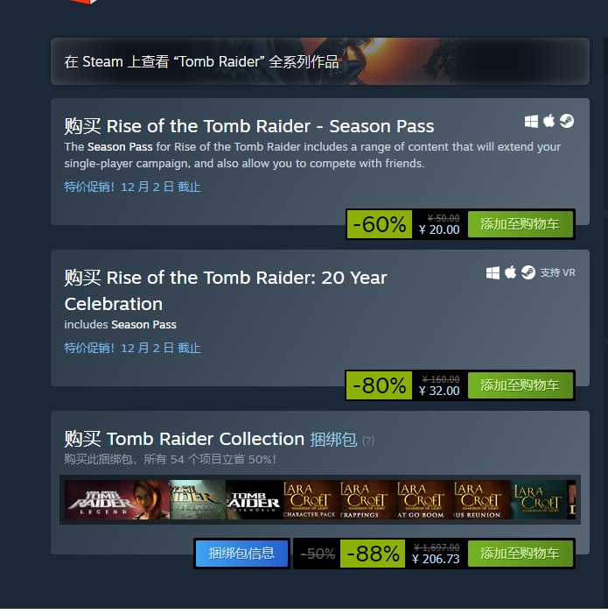Add Tomb Raider Collection to cart
608x614 pixels.
tap(520, 554)
